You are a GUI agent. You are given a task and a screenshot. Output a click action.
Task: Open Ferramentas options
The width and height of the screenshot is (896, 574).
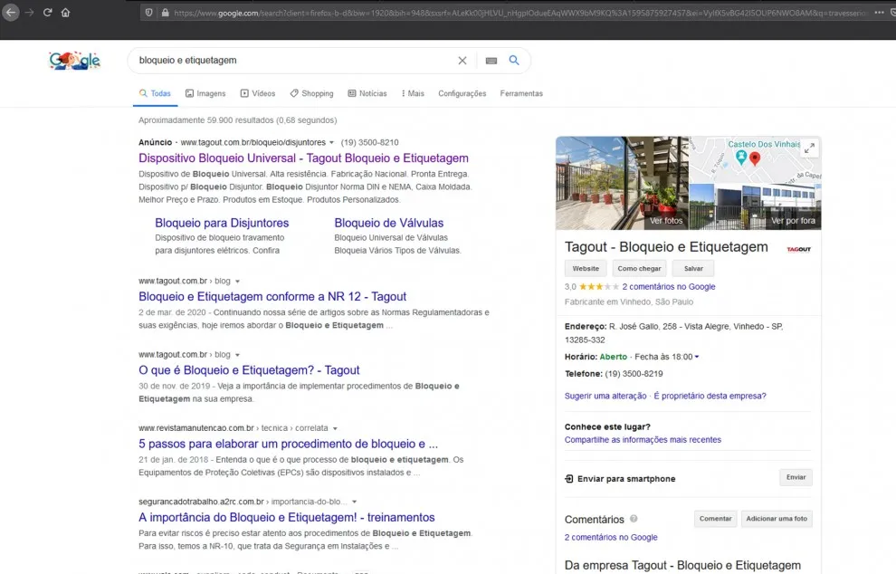click(x=521, y=93)
